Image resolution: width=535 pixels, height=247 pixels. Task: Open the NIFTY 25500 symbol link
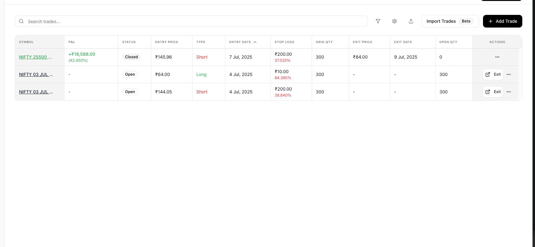pyautogui.click(x=35, y=57)
